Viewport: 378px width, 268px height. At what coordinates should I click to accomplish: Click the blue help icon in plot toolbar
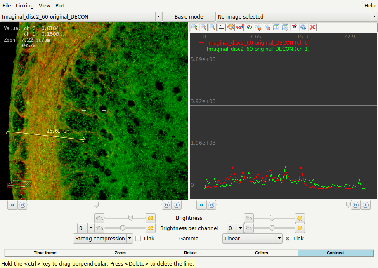(x=303, y=27)
